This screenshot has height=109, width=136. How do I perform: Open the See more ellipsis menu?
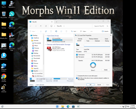(91, 31)
